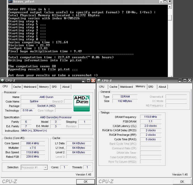193x185 pixels.
Task: Open About tab in left CPU-Z window
Action: (66, 87)
